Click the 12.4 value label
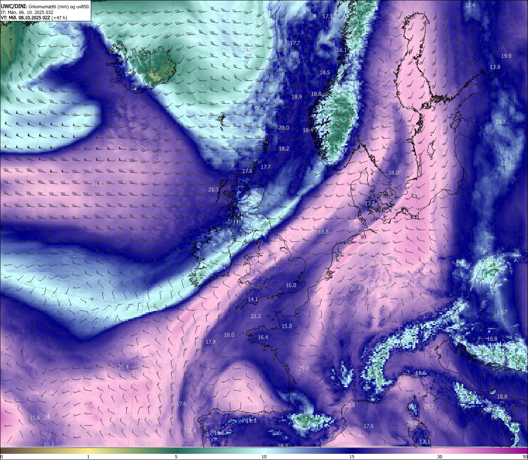Viewport: 528px width, 460px height. click(470, 5)
